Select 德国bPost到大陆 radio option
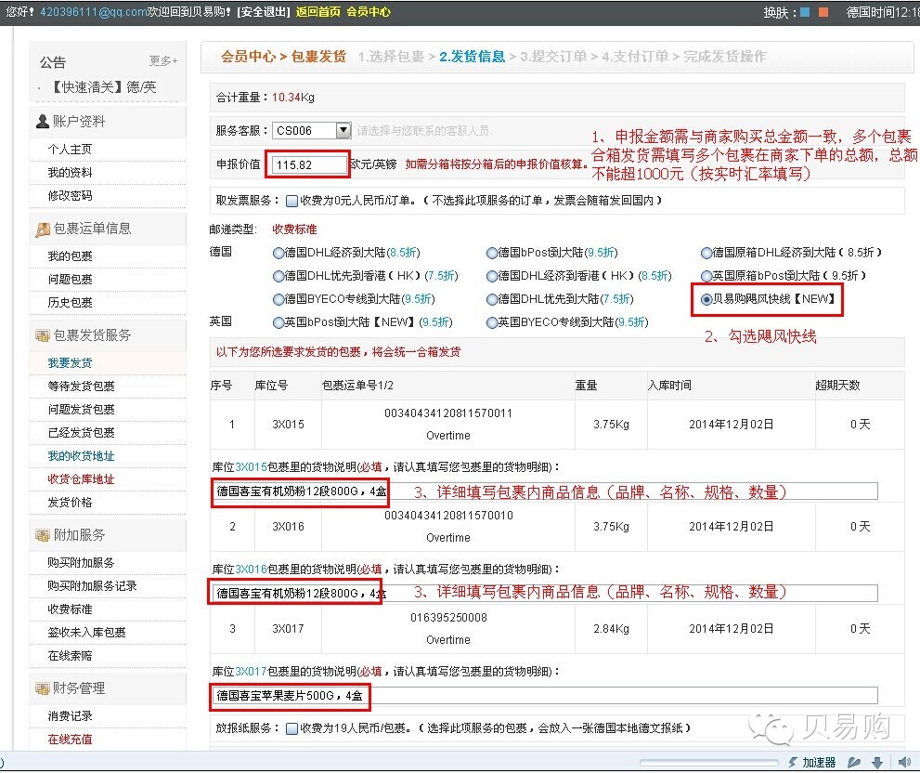Viewport: 920px width, 773px height. [x=492, y=253]
